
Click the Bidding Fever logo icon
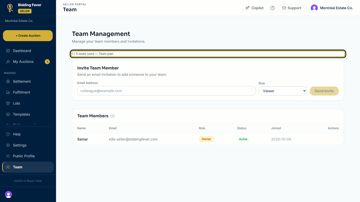[10, 8]
